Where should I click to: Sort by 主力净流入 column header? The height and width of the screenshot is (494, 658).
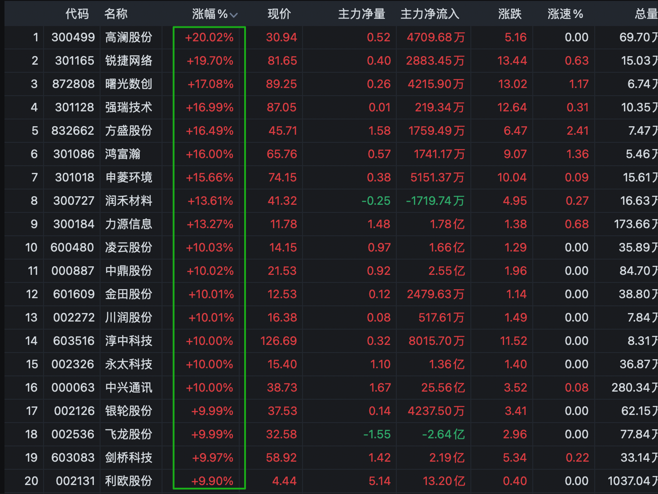430,14
